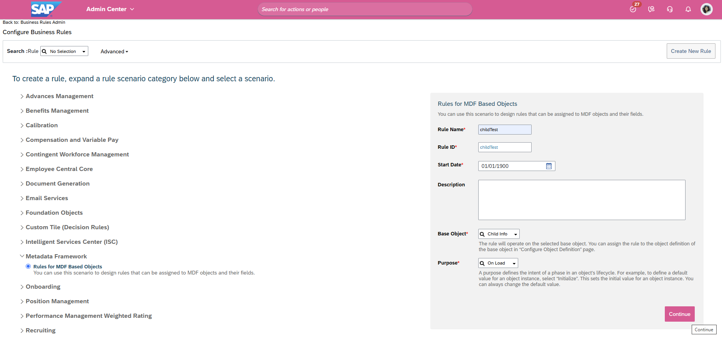Click into the Description text area

coord(582,200)
